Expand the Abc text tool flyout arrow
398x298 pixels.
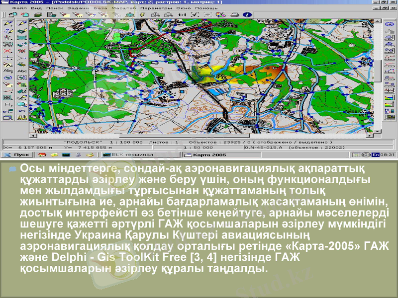(11, 73)
